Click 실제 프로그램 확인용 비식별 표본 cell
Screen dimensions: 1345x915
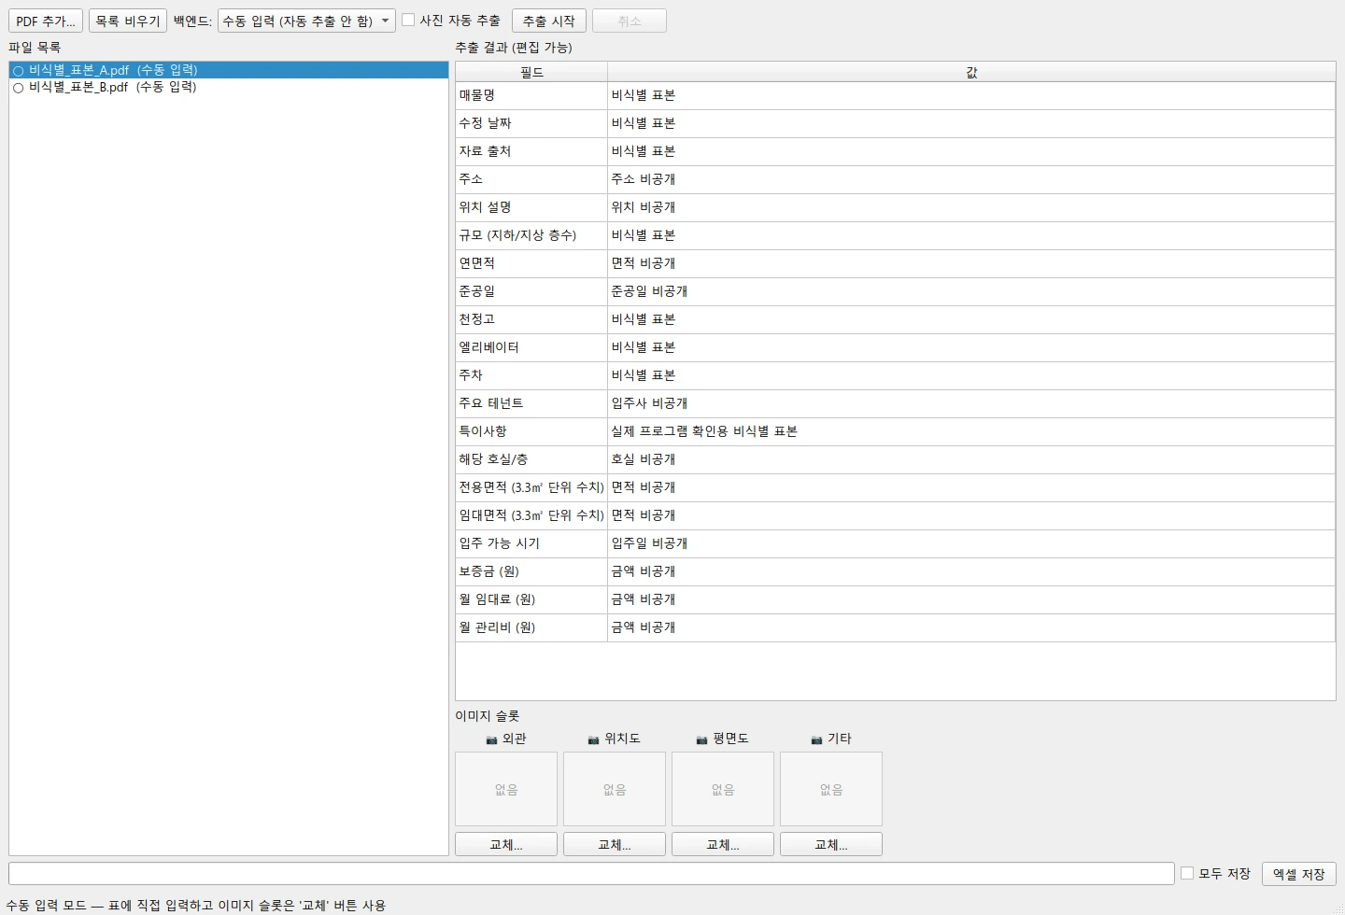(971, 431)
